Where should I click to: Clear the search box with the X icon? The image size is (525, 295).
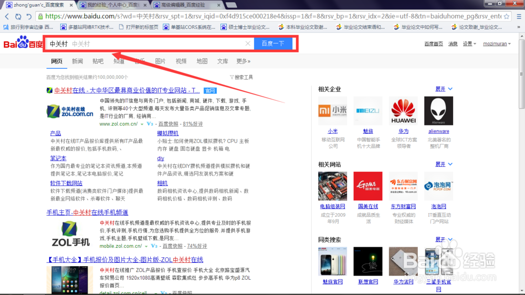tap(248, 44)
